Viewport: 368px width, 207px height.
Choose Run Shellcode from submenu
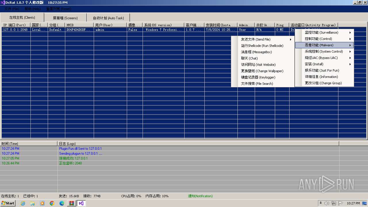coord(263,46)
